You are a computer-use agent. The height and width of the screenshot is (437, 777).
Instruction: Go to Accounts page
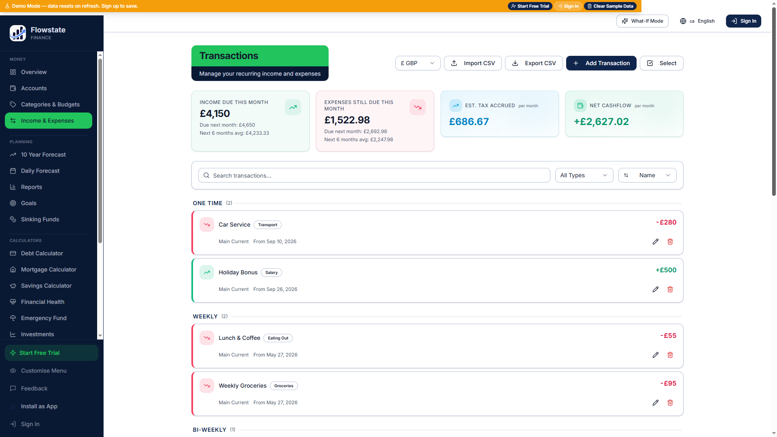49,88
